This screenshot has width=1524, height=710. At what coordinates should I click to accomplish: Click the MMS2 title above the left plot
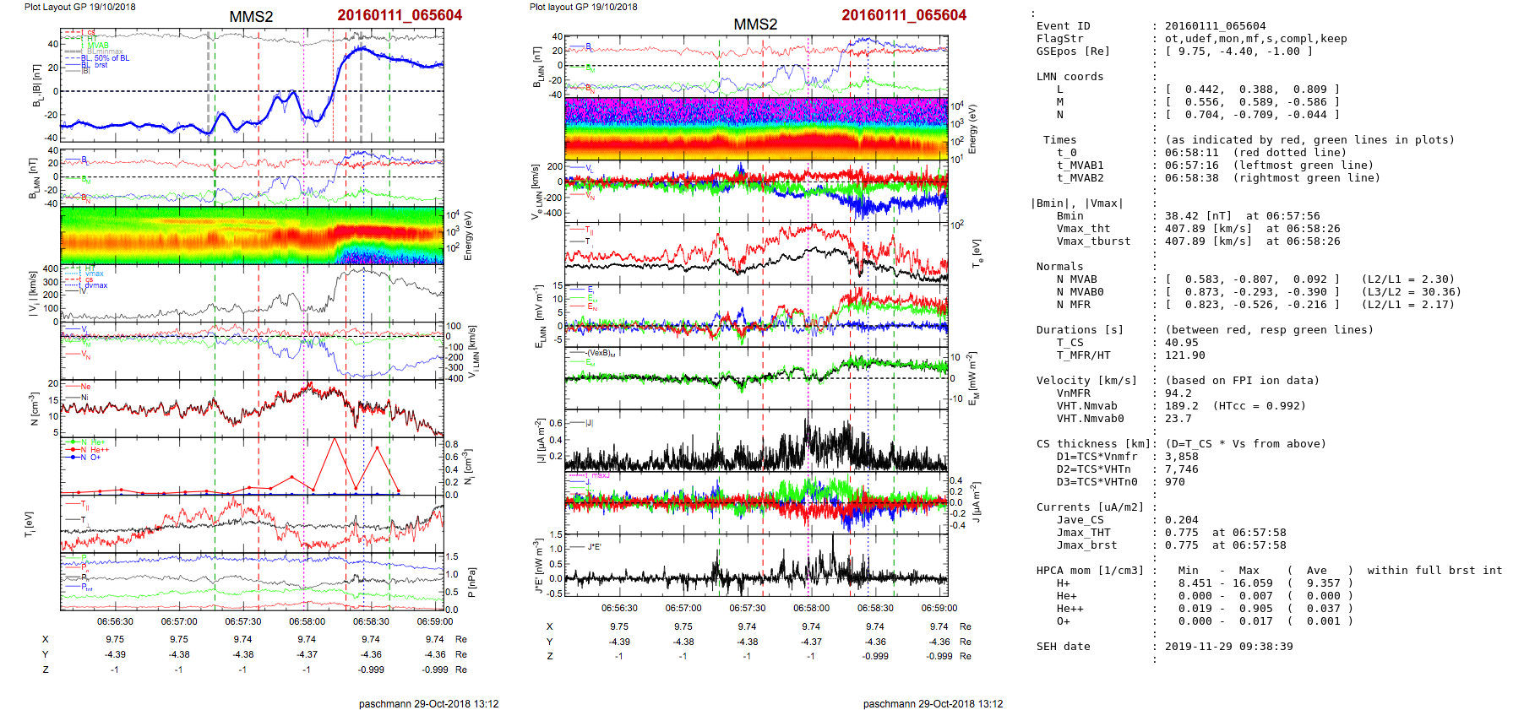point(251,17)
